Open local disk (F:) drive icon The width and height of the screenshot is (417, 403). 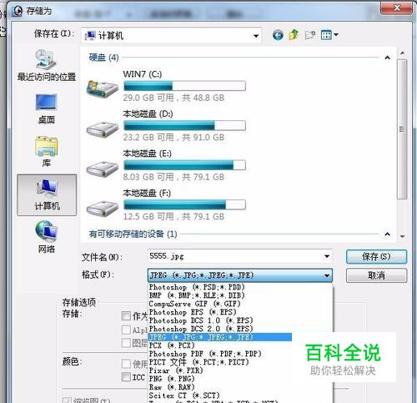point(103,209)
